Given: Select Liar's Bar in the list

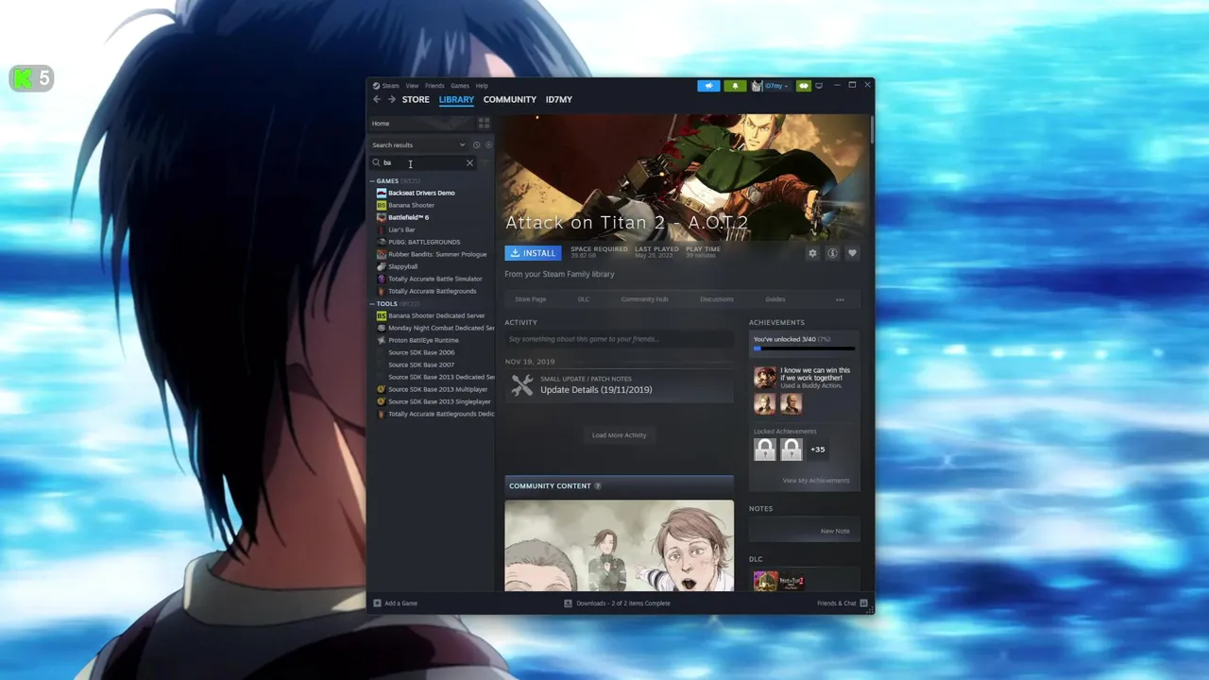Looking at the screenshot, I should click(401, 229).
